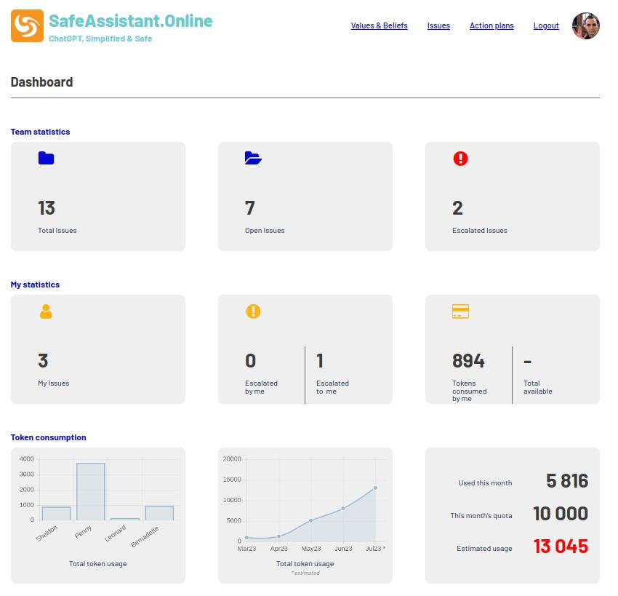Open the user profile avatar photo
The height and width of the screenshot is (596, 618).
click(585, 26)
